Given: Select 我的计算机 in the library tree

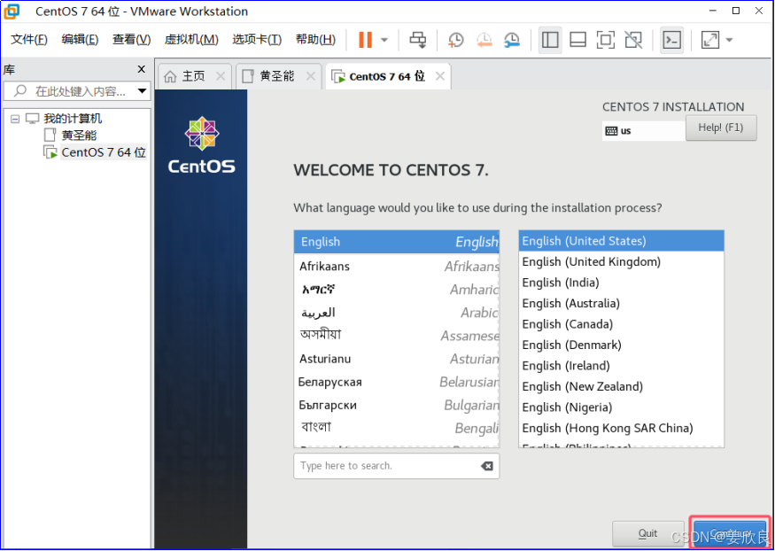Looking at the screenshot, I should click(72, 119).
